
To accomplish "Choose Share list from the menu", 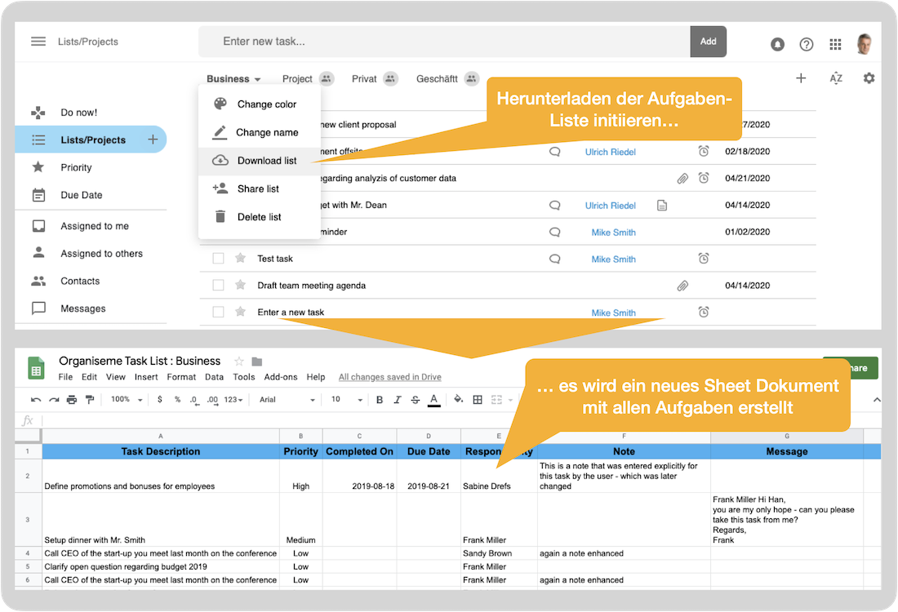I will (x=260, y=189).
